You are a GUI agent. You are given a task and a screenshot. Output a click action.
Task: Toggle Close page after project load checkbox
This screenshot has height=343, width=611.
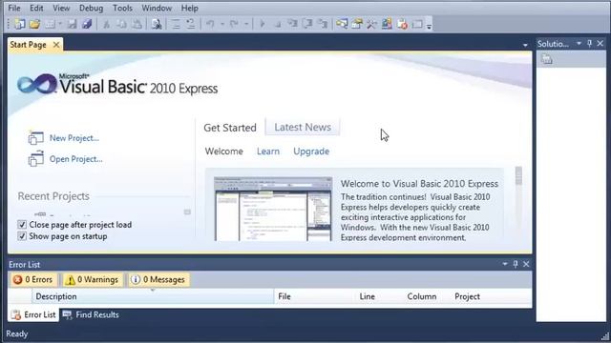click(22, 225)
